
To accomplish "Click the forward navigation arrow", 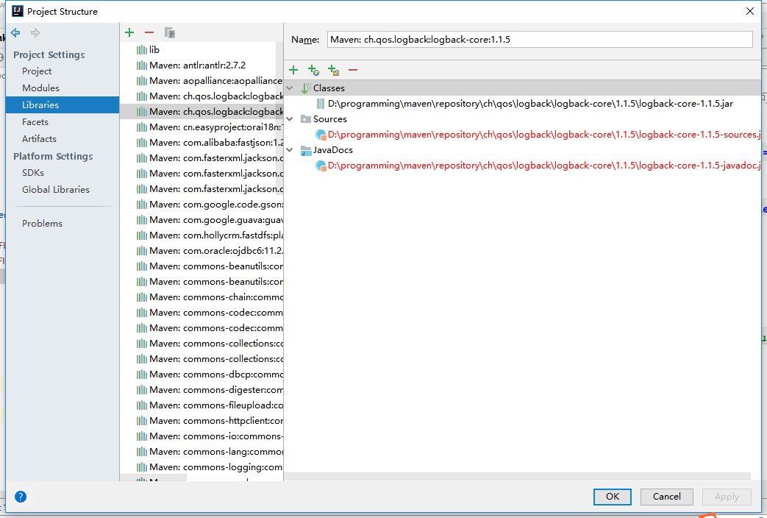I will pos(35,33).
